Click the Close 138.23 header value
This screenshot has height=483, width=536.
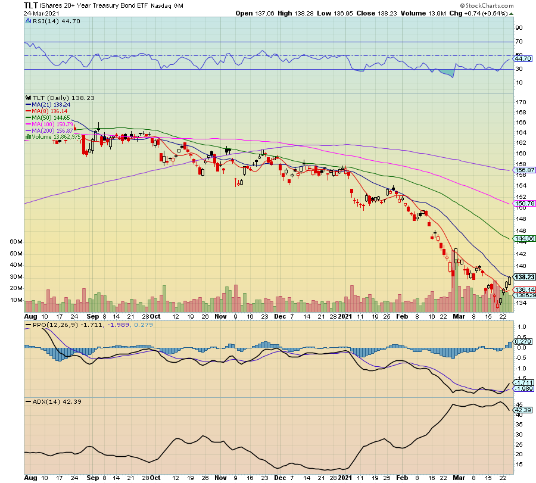point(377,13)
